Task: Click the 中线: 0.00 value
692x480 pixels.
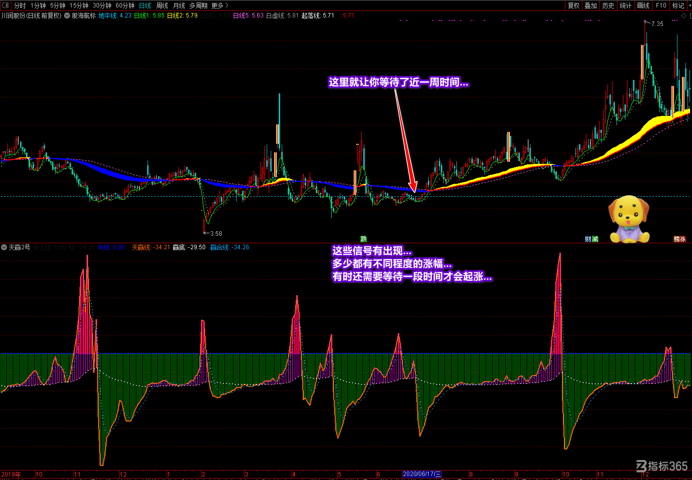Action: (x=111, y=247)
